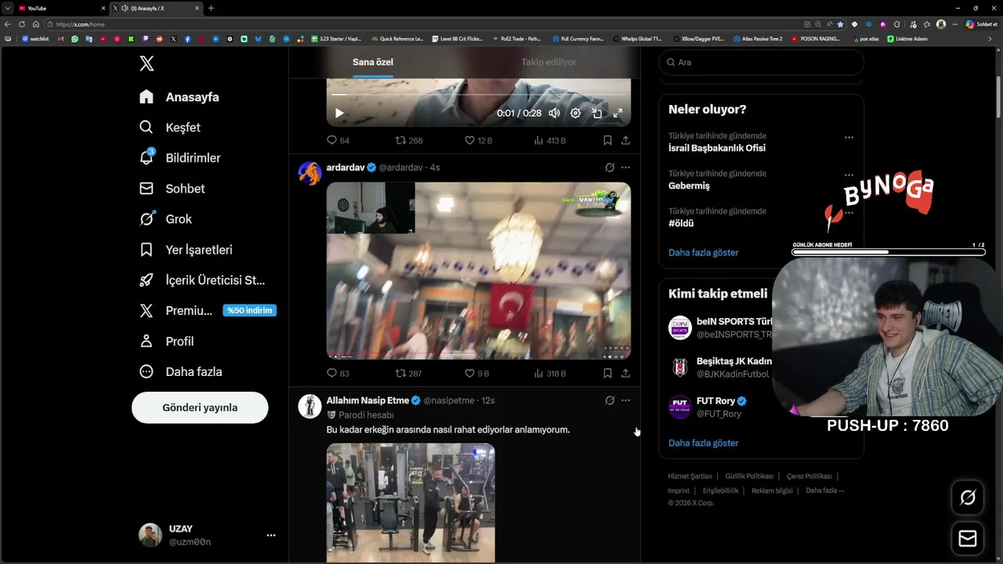
Task: Bookmark the post with 413 B views
Action: [x=607, y=140]
